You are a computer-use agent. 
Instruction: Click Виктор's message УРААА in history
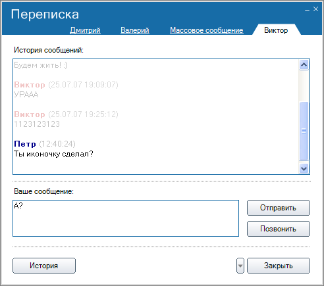(26, 95)
